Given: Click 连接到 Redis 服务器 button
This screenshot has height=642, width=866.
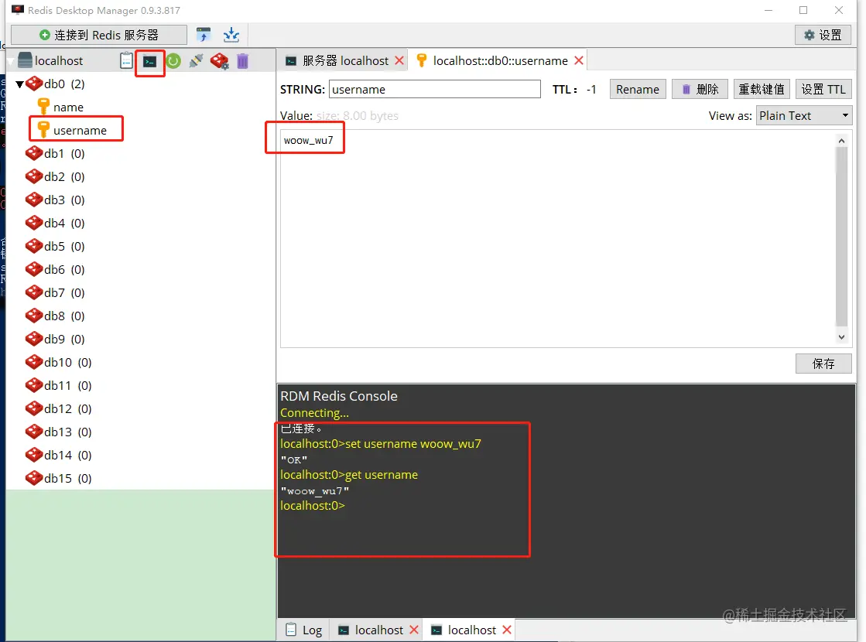Looking at the screenshot, I should tap(99, 35).
